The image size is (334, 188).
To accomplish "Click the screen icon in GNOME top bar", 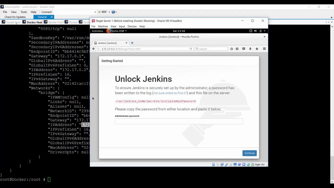I will click(251, 31).
